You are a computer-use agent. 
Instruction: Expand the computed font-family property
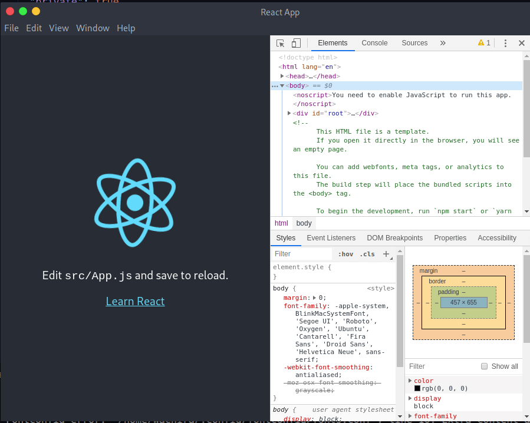pyautogui.click(x=410, y=415)
